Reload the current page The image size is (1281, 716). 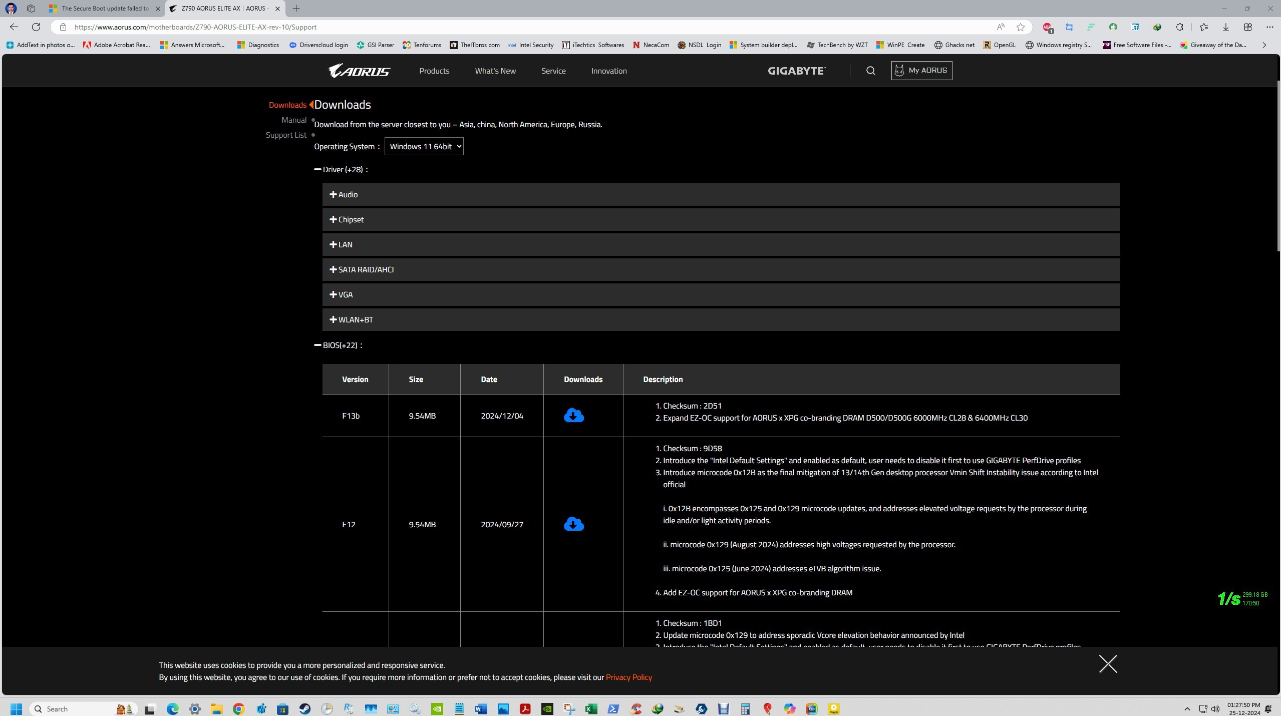pos(36,27)
